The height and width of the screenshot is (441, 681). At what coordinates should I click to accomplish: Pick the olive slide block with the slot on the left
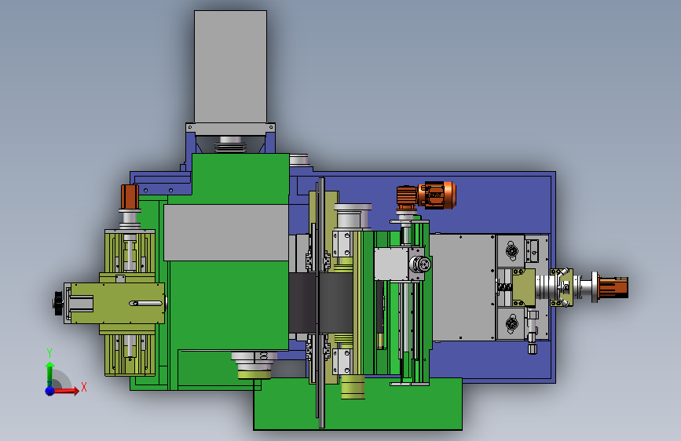pos(118,303)
